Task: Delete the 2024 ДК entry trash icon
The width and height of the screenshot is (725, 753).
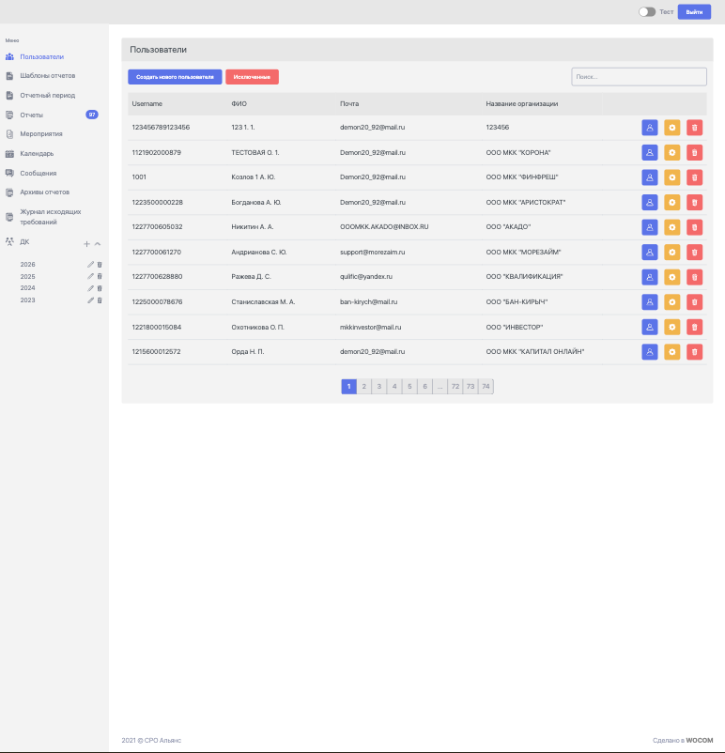Action: [100, 288]
